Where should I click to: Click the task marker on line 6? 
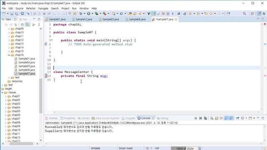click(46, 44)
